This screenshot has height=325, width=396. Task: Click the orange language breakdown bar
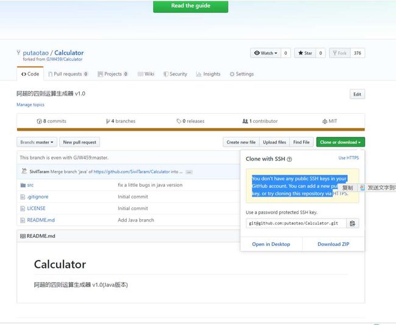[x=191, y=130]
